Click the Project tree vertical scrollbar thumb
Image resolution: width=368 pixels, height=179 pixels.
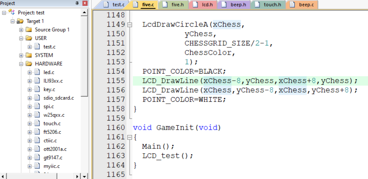tap(85, 56)
